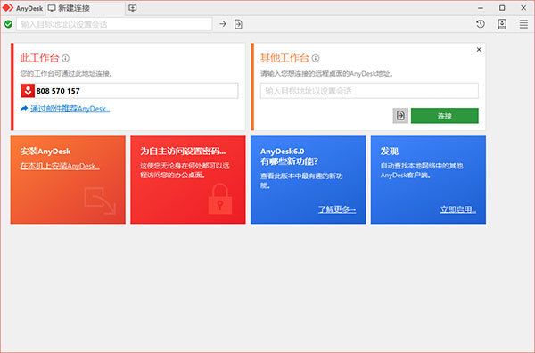Open a new session tab with monitor-plus icon
Image resolution: width=535 pixels, height=353 pixels.
[x=133, y=8]
